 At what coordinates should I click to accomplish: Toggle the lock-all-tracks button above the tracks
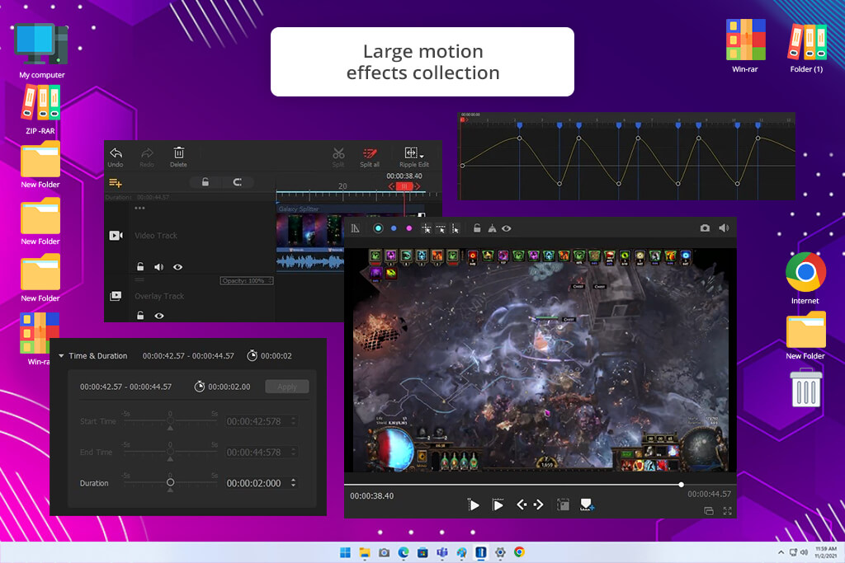point(205,182)
